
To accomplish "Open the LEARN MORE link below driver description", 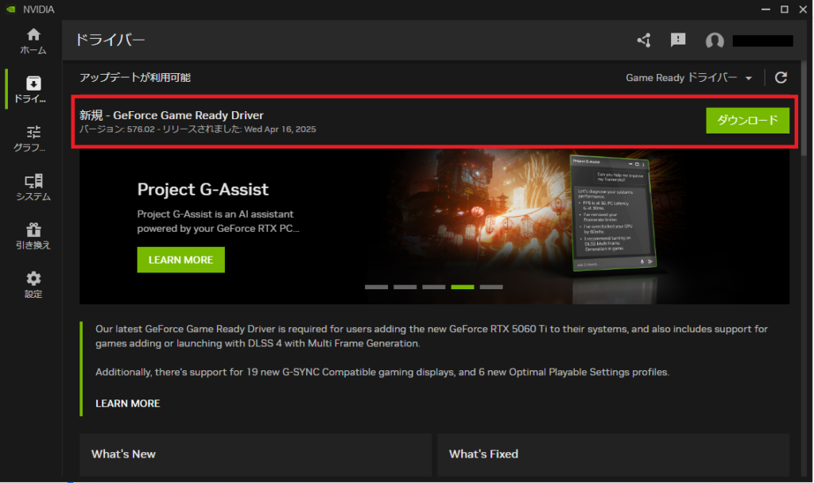I will coord(128,403).
